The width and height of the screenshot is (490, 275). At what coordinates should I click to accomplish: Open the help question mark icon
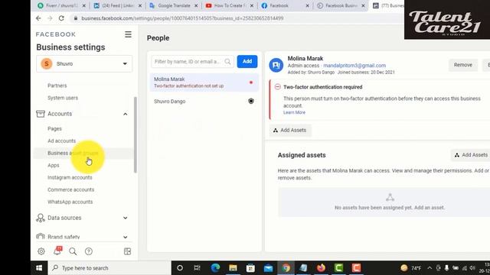point(89,251)
